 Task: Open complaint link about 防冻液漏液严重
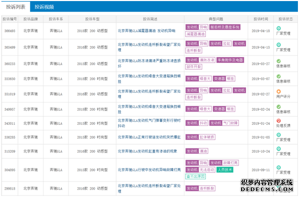coord(149,64)
